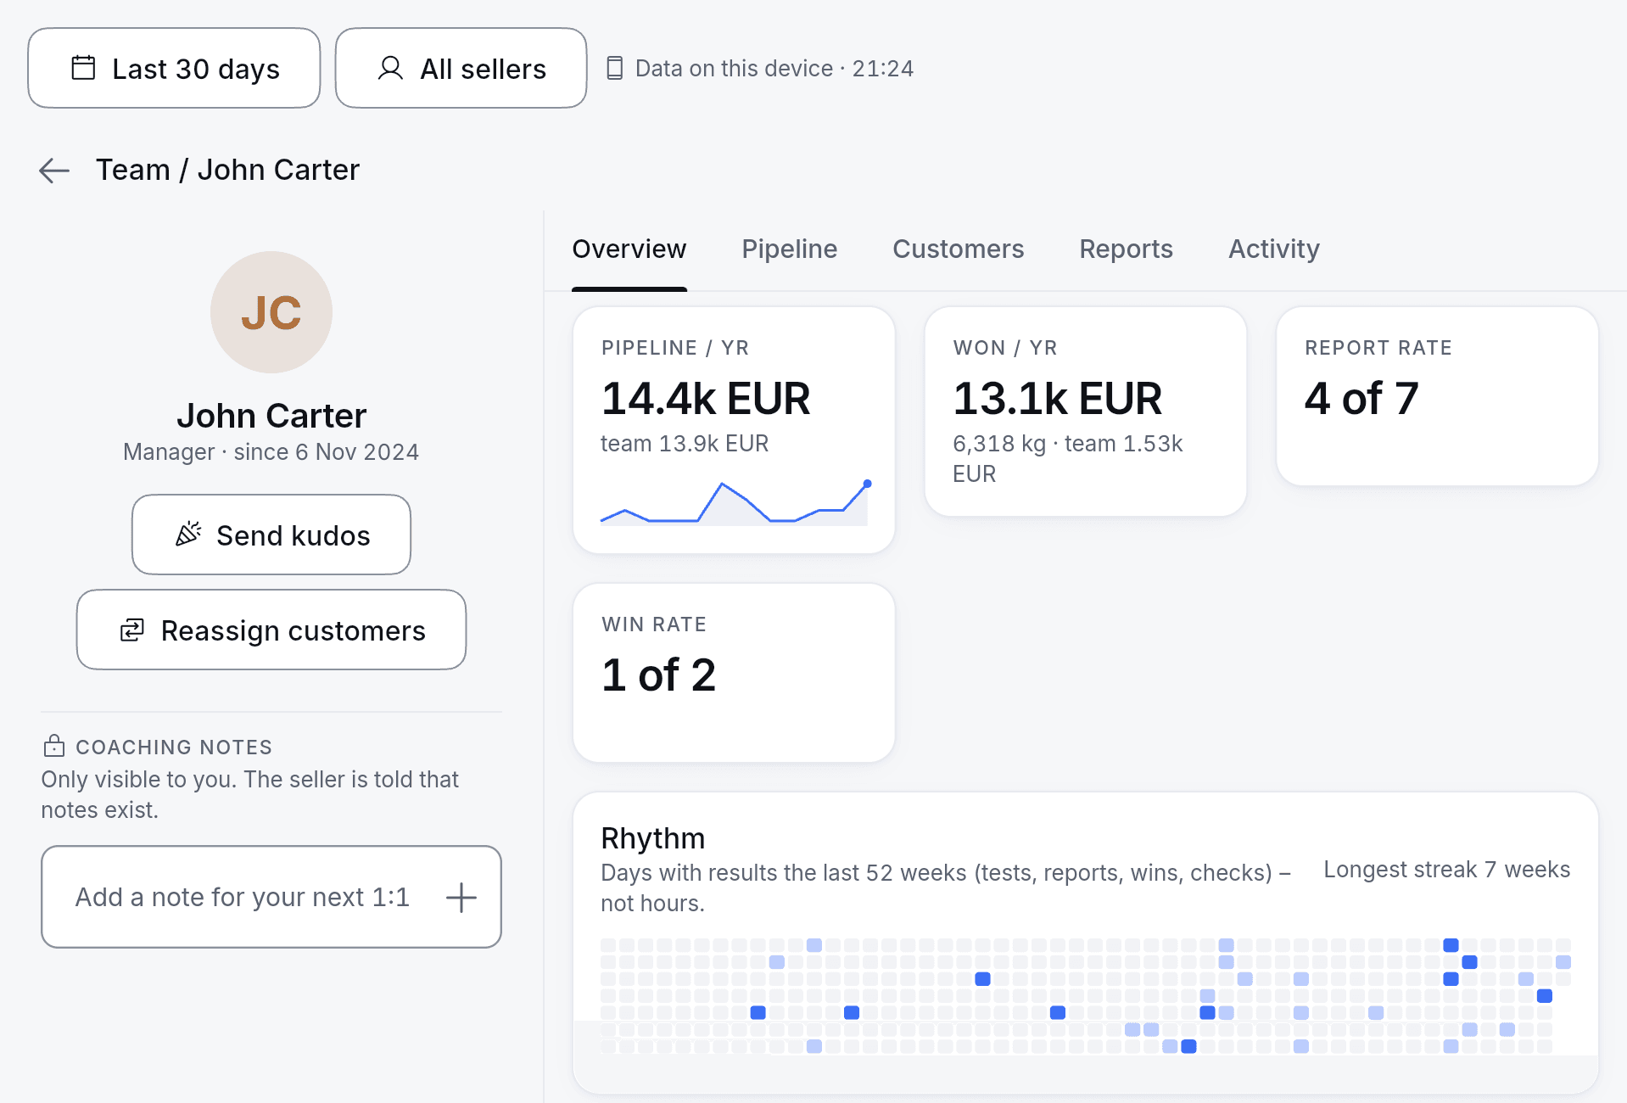Image resolution: width=1627 pixels, height=1103 pixels.
Task: Click the plus icon to add note
Action: (x=461, y=897)
